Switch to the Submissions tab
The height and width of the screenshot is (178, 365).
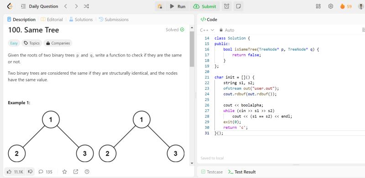point(114,20)
